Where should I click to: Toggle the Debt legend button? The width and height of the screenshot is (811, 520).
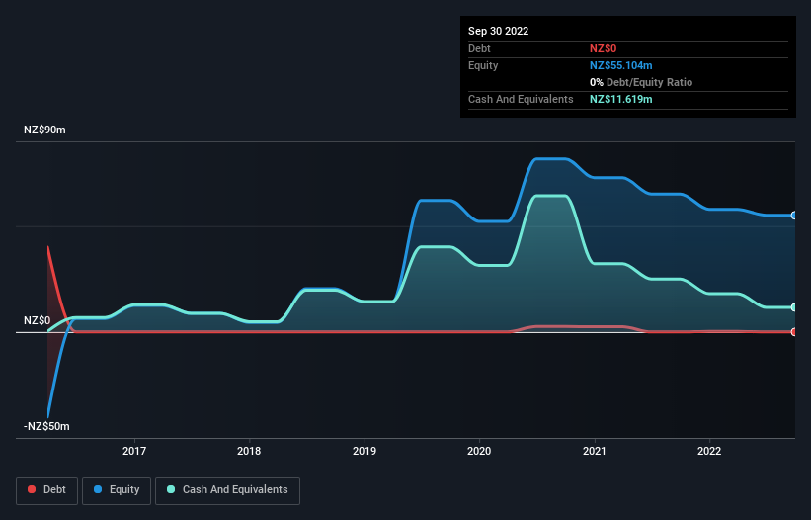pos(47,490)
